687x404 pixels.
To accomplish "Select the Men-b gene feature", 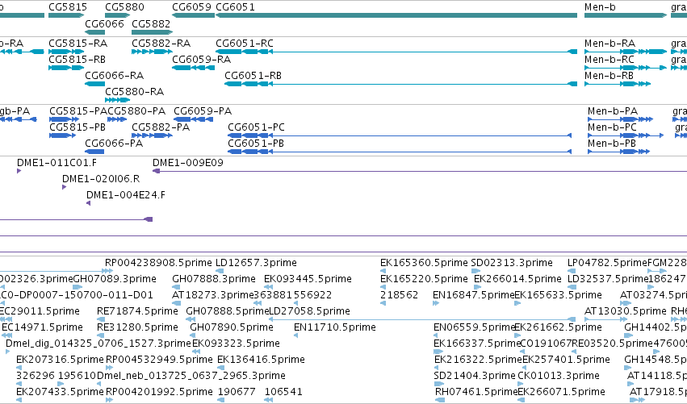I will [626, 15].
